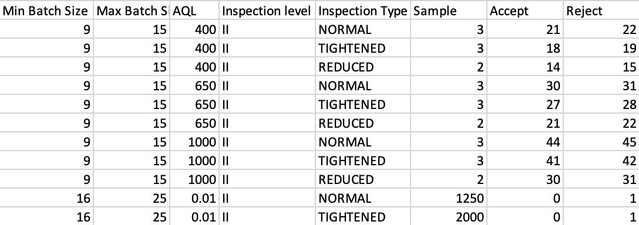Click the Accept column header cell
This screenshot has width=639, height=225.
point(525,11)
